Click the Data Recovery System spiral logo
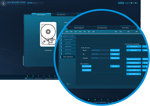The image size is (150, 106). pos(3,3)
